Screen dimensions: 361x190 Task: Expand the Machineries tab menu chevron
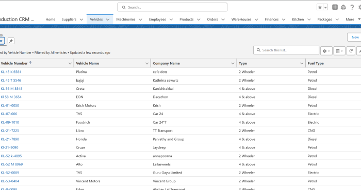pos(140,20)
